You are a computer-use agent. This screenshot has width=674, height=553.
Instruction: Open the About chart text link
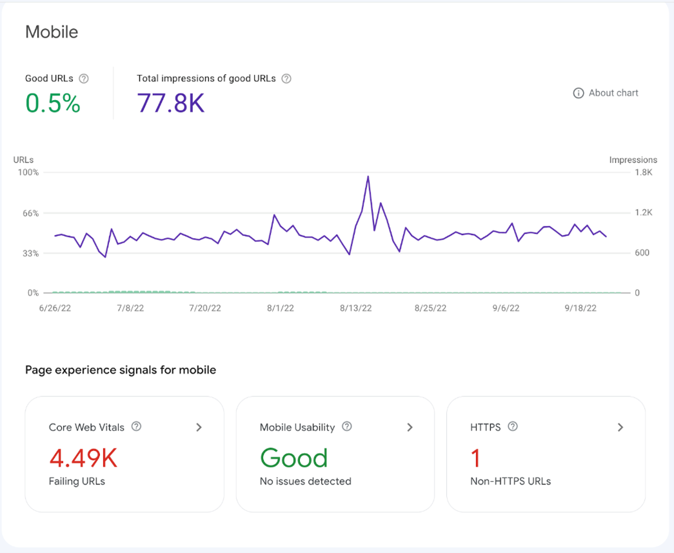[613, 93]
